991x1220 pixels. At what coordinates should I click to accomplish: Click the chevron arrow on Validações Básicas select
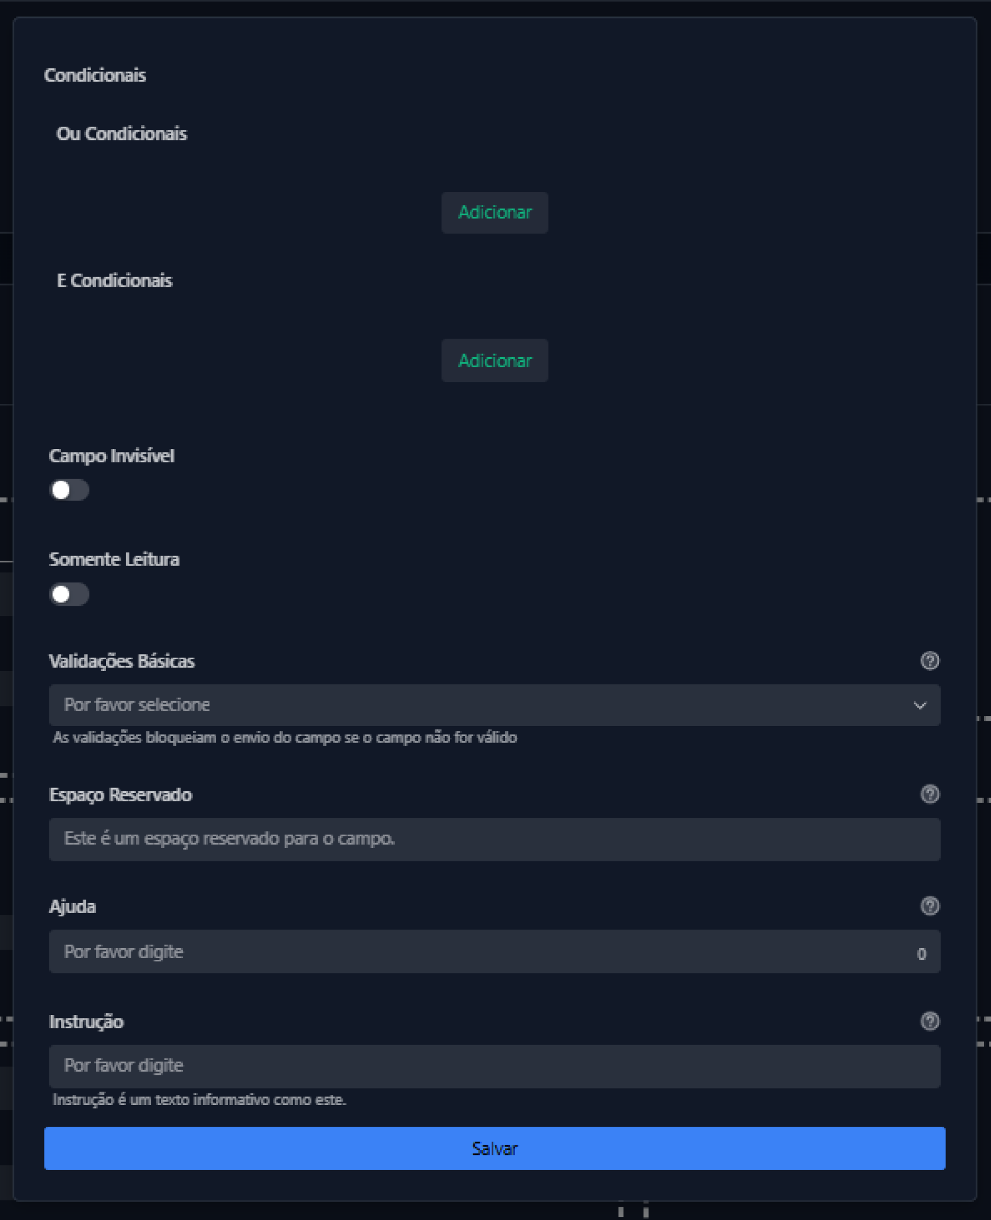coord(919,705)
